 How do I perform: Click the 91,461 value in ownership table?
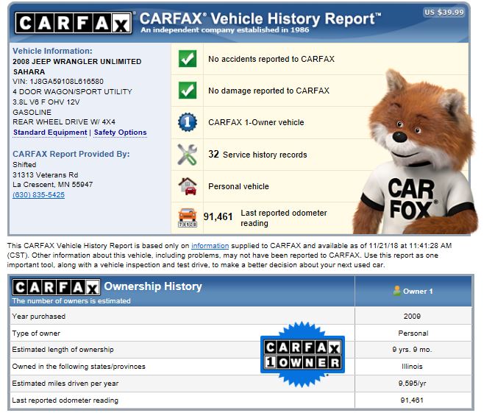tap(412, 400)
